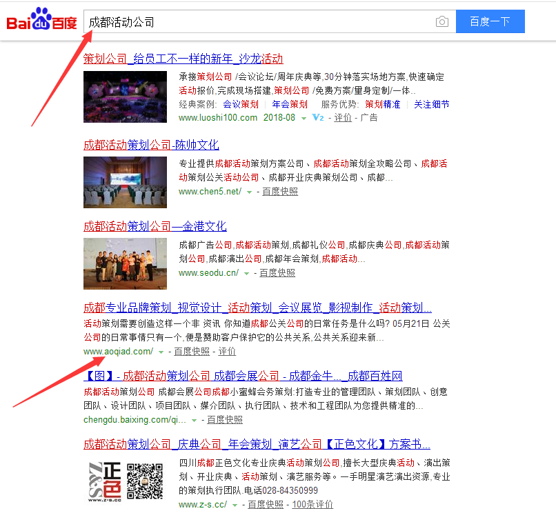Visit www.seodu.cn URL
Image resolution: width=556 pixels, height=513 pixels.
208,273
